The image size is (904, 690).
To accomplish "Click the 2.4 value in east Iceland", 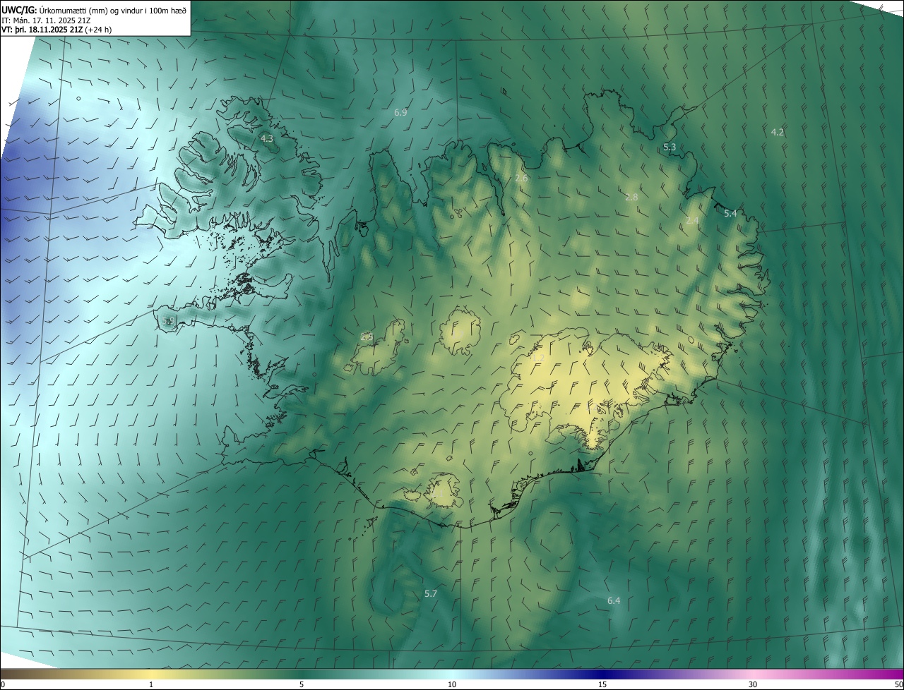I will click(692, 221).
